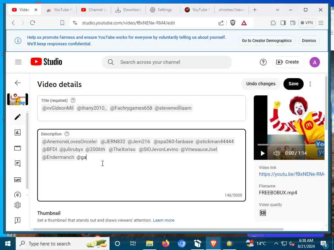Close the active Video tab
The height and width of the screenshot is (250, 334).
[36, 10]
